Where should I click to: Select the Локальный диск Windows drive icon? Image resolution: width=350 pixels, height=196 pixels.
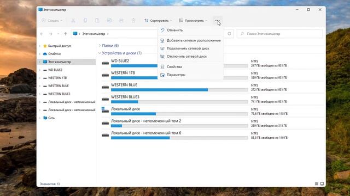(x=105, y=110)
